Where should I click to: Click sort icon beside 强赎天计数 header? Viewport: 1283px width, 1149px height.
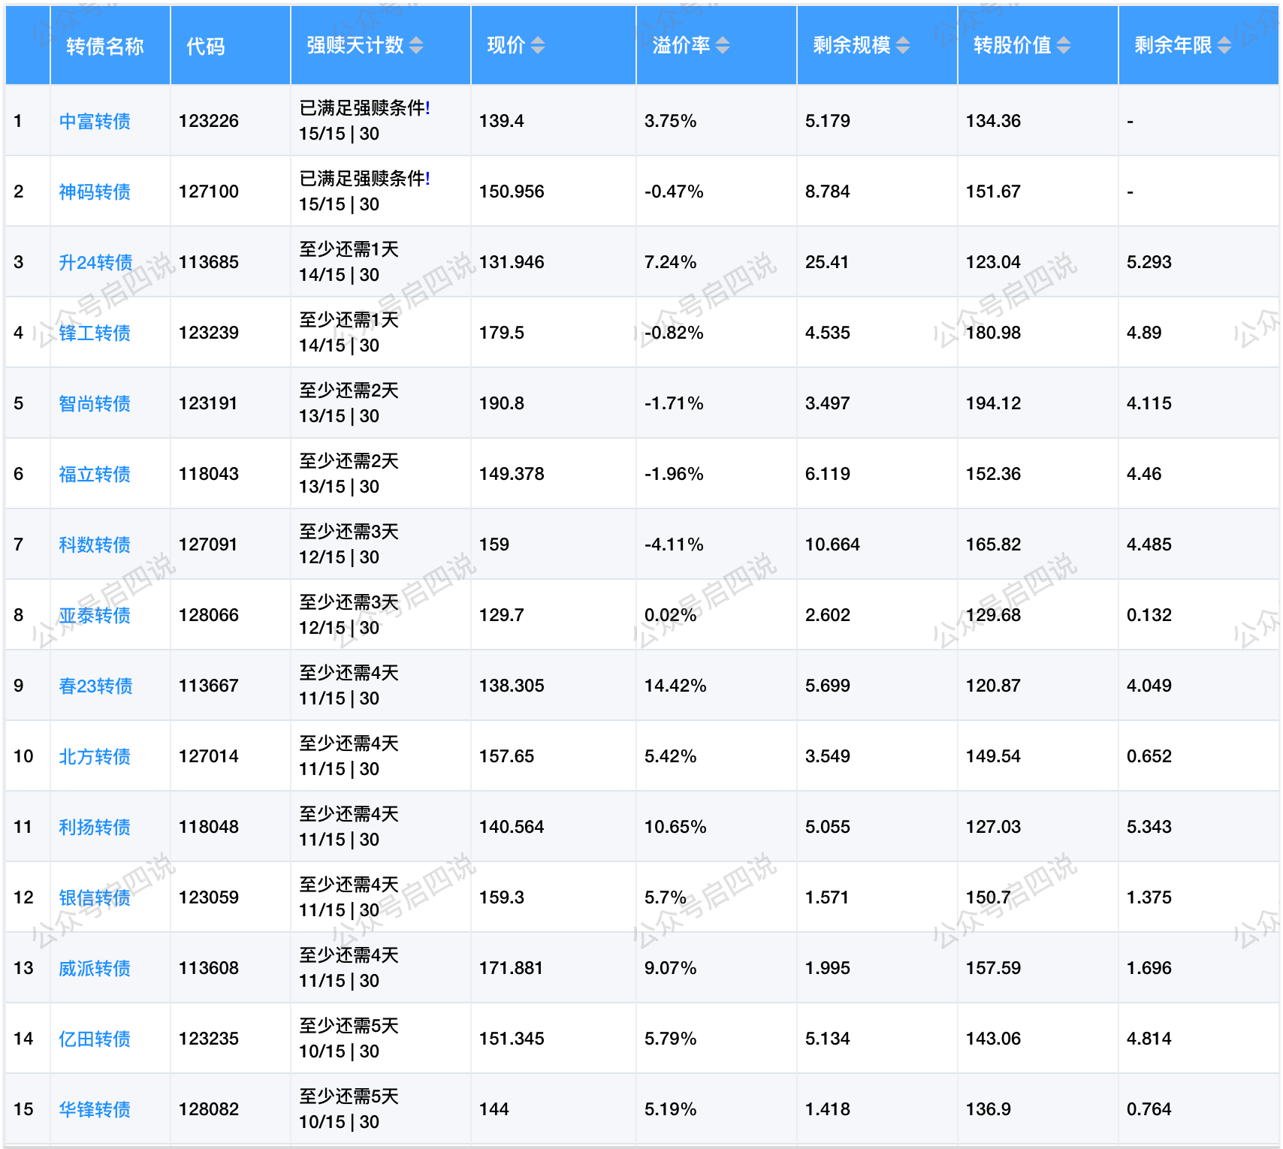pos(416,46)
